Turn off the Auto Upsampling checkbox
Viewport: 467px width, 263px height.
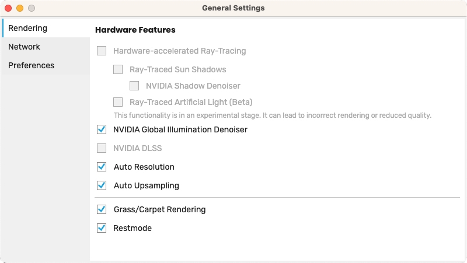point(102,185)
